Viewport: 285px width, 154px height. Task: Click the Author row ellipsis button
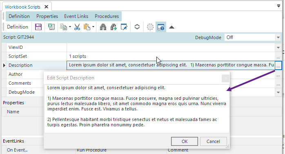click(278, 75)
